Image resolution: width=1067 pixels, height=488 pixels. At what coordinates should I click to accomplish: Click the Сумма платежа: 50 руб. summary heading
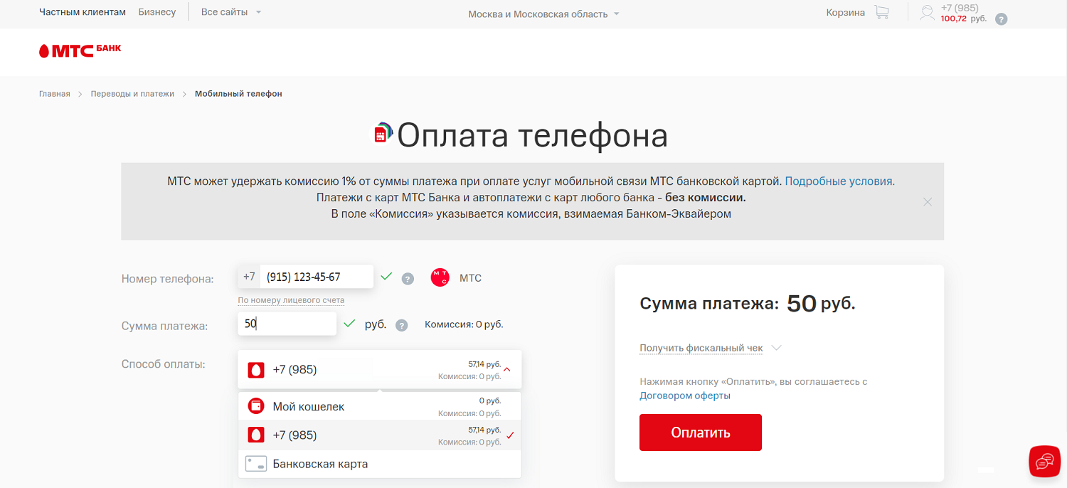(748, 304)
